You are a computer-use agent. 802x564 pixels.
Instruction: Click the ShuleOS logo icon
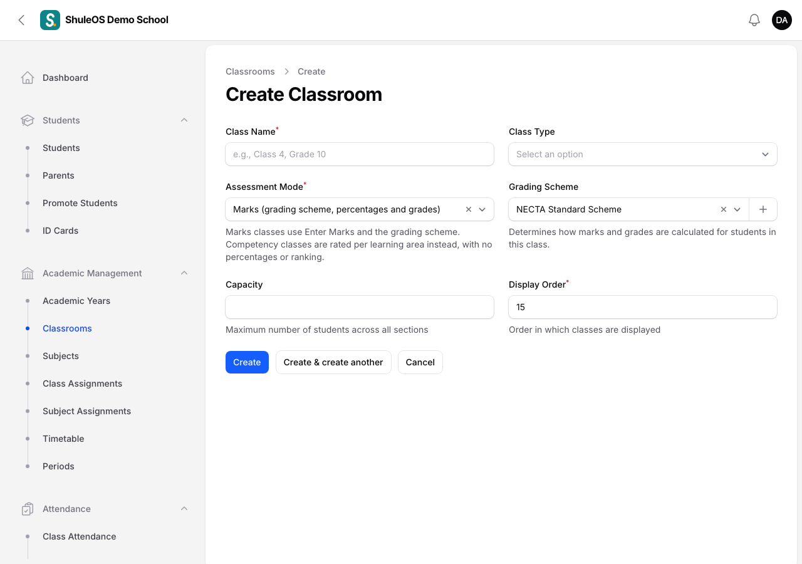click(x=50, y=20)
